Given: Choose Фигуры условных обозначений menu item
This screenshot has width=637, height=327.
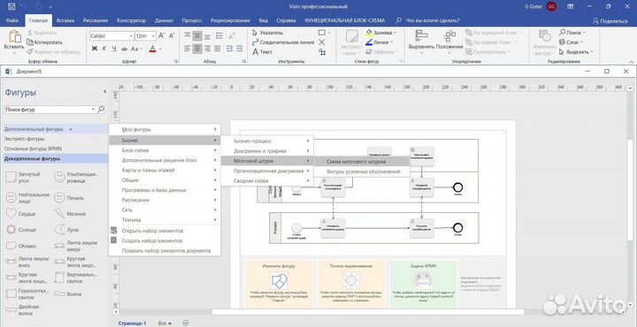Looking at the screenshot, I should (x=362, y=171).
